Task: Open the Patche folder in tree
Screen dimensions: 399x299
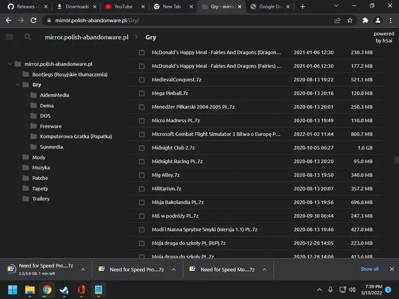Action: pos(40,178)
